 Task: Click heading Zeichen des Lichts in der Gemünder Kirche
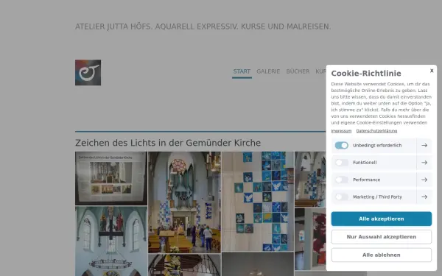168,143
